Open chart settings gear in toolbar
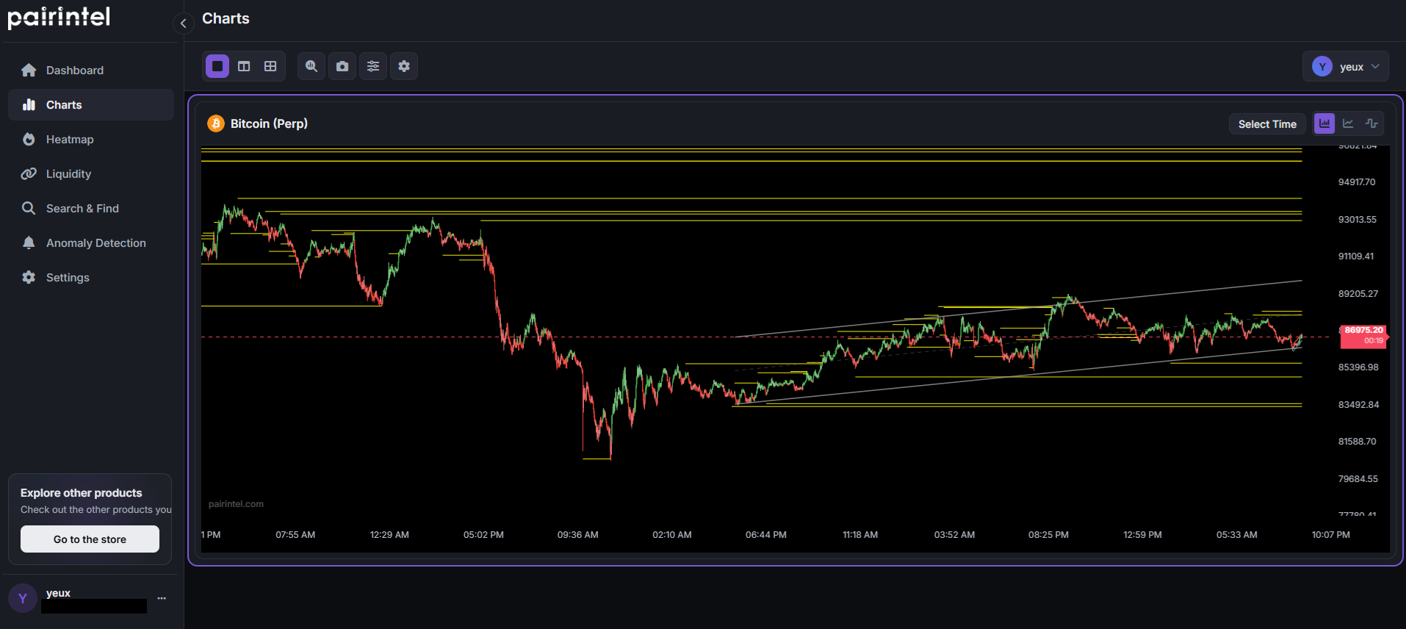The image size is (1406, 629). click(404, 66)
